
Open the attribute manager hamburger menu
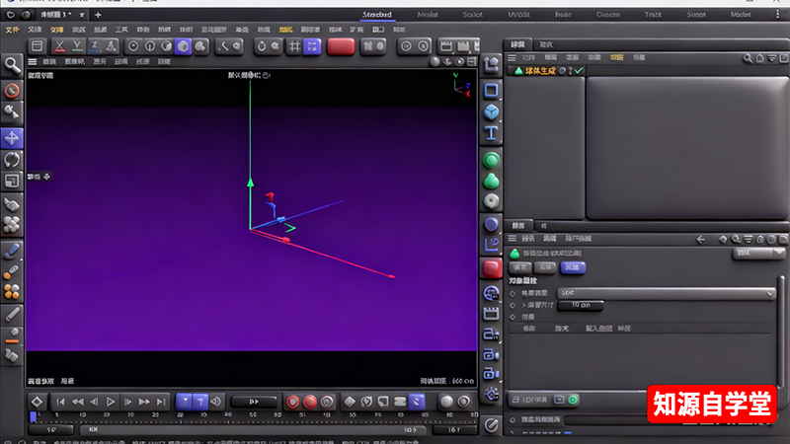[513, 239]
